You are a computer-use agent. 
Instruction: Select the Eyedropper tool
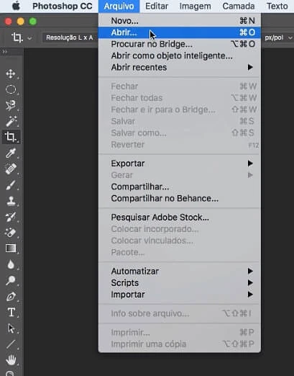pyautogui.click(x=11, y=153)
